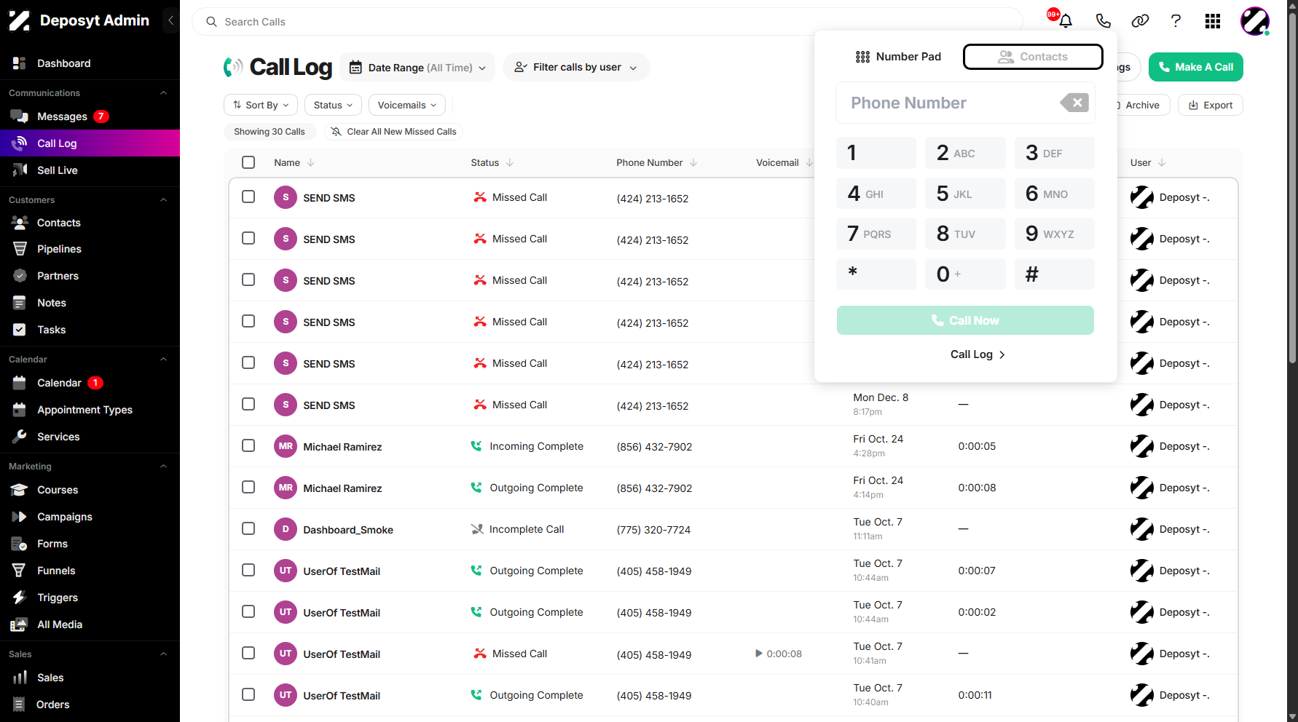Image resolution: width=1298 pixels, height=722 pixels.
Task: Collapse the Customers section
Action: (x=163, y=200)
